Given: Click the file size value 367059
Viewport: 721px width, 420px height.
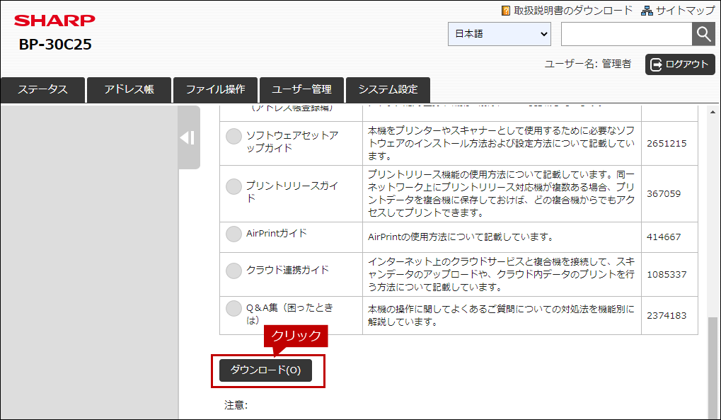Looking at the screenshot, I should coord(664,194).
